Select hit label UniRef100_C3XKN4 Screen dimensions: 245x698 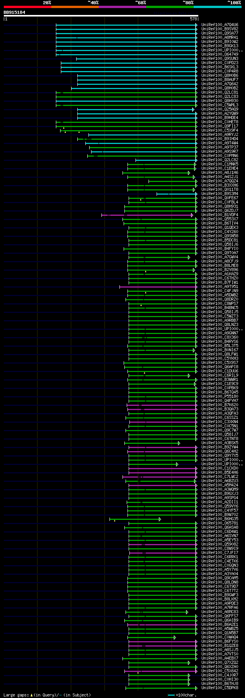coord(220,422)
